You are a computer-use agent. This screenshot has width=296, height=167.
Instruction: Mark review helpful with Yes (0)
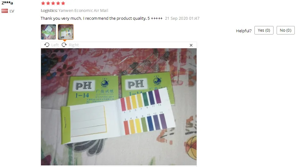(264, 30)
